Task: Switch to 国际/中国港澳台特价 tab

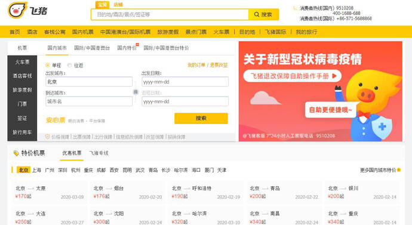Action: [x=166, y=48]
